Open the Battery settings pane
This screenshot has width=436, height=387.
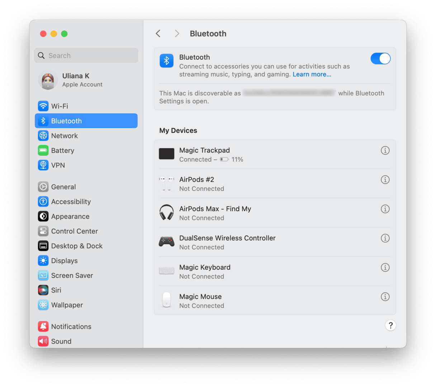[x=62, y=151]
